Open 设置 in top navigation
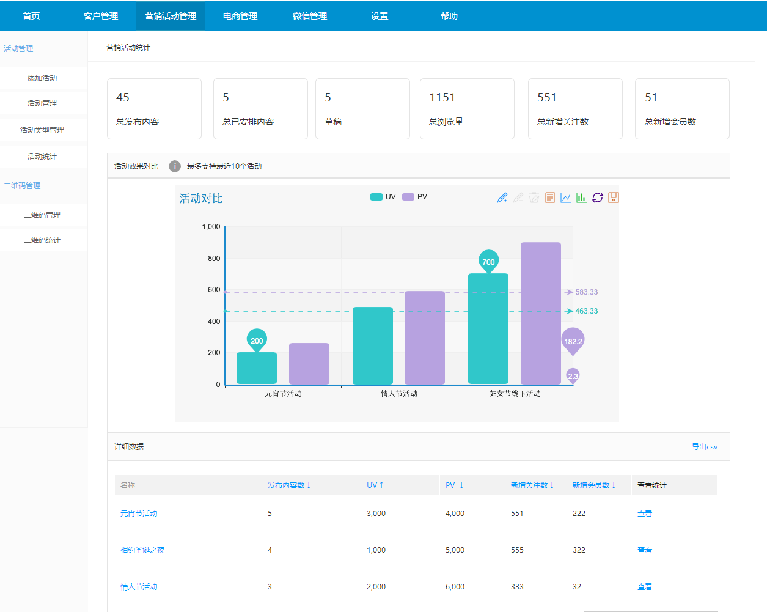767x612 pixels. (x=380, y=16)
